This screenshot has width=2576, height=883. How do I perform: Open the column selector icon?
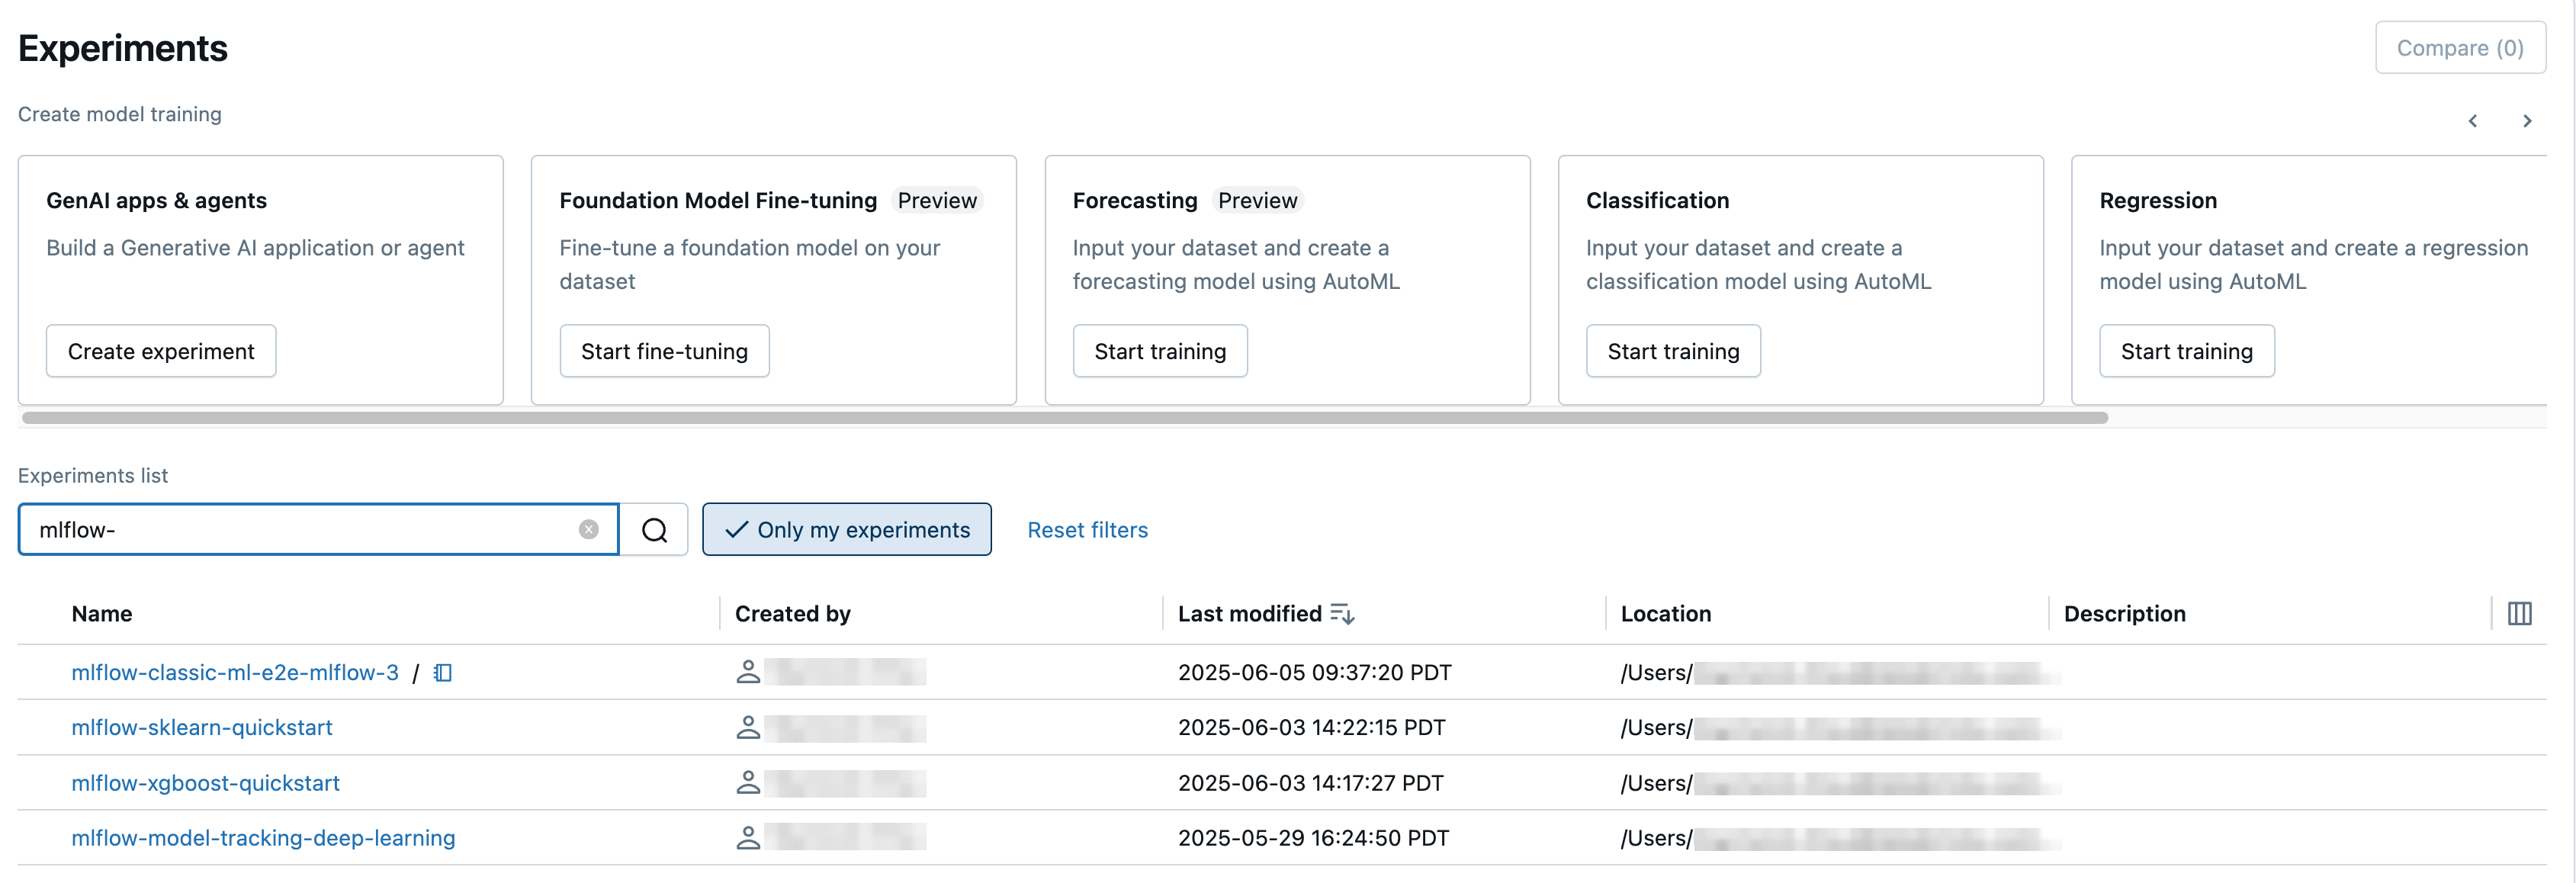(2519, 614)
